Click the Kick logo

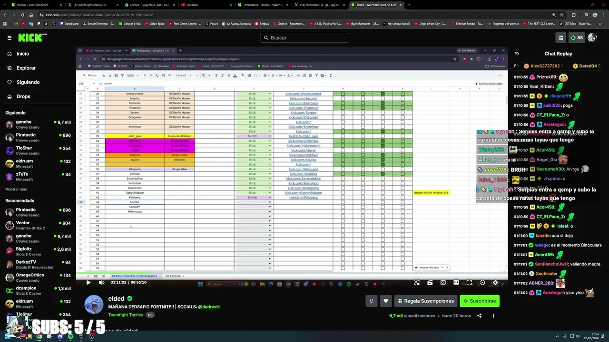[x=32, y=38]
